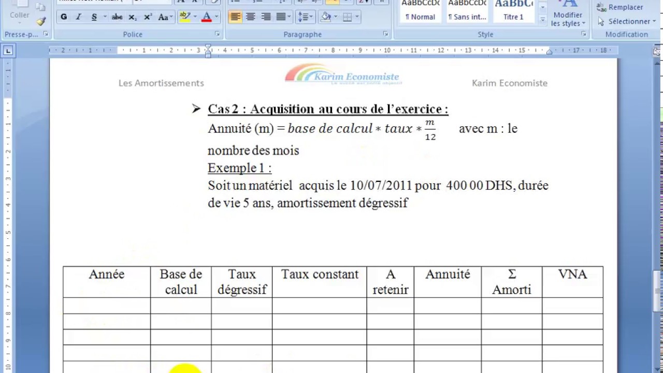Open font color dropdown arrow
Screen dimensions: 663x373
pyautogui.click(x=217, y=17)
